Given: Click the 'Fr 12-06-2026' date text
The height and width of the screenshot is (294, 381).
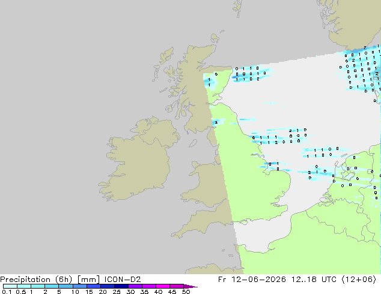Looking at the screenshot, I should pyautogui.click(x=252, y=280).
